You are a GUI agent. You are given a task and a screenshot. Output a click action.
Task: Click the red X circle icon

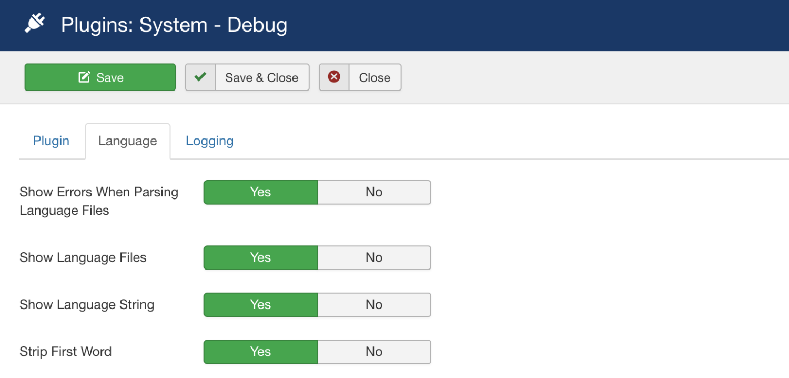point(334,77)
